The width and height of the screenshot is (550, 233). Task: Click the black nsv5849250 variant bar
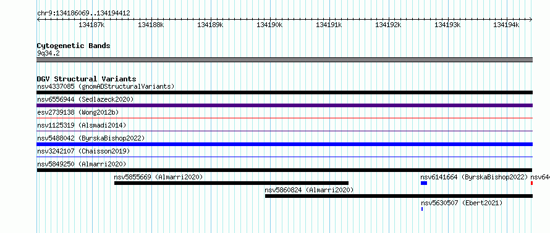click(x=284, y=170)
